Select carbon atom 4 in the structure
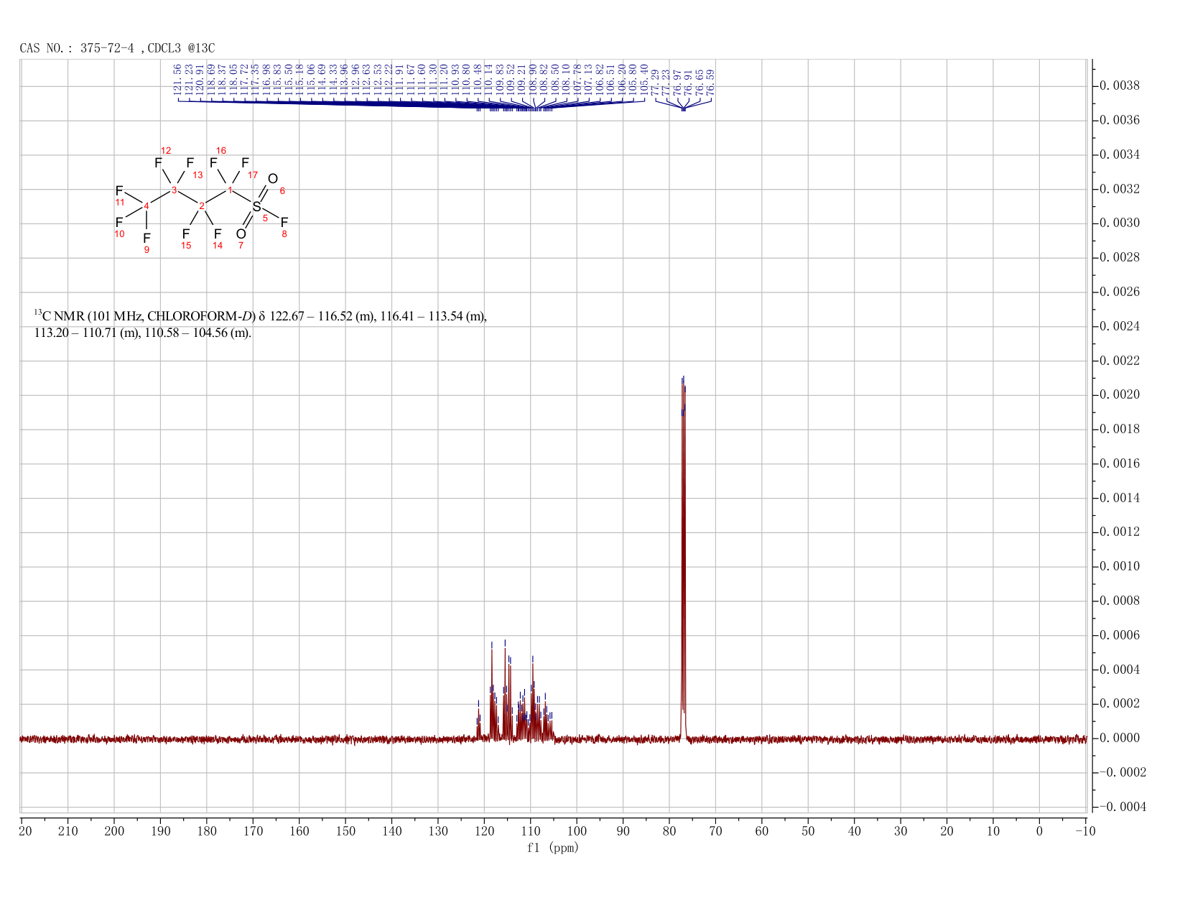The height and width of the screenshot is (916, 1185). pyautogui.click(x=147, y=206)
